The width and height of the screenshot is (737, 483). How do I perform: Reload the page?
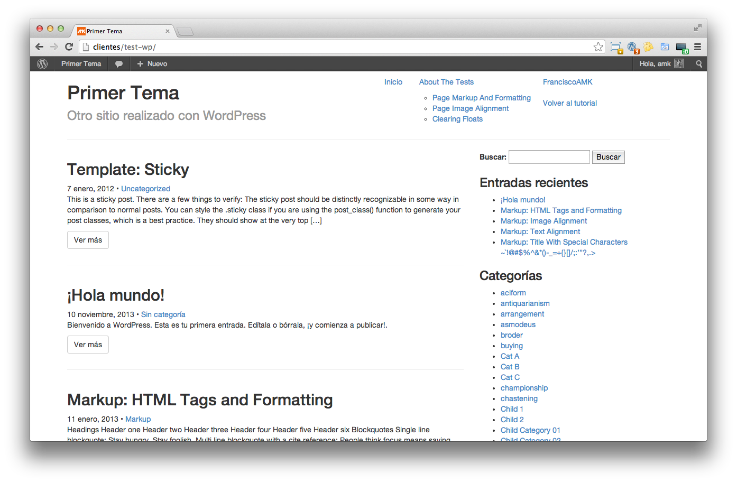click(x=69, y=47)
